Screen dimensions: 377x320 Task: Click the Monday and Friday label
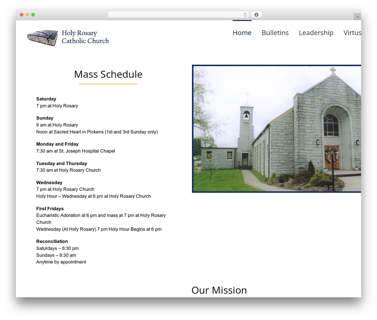pos(57,144)
